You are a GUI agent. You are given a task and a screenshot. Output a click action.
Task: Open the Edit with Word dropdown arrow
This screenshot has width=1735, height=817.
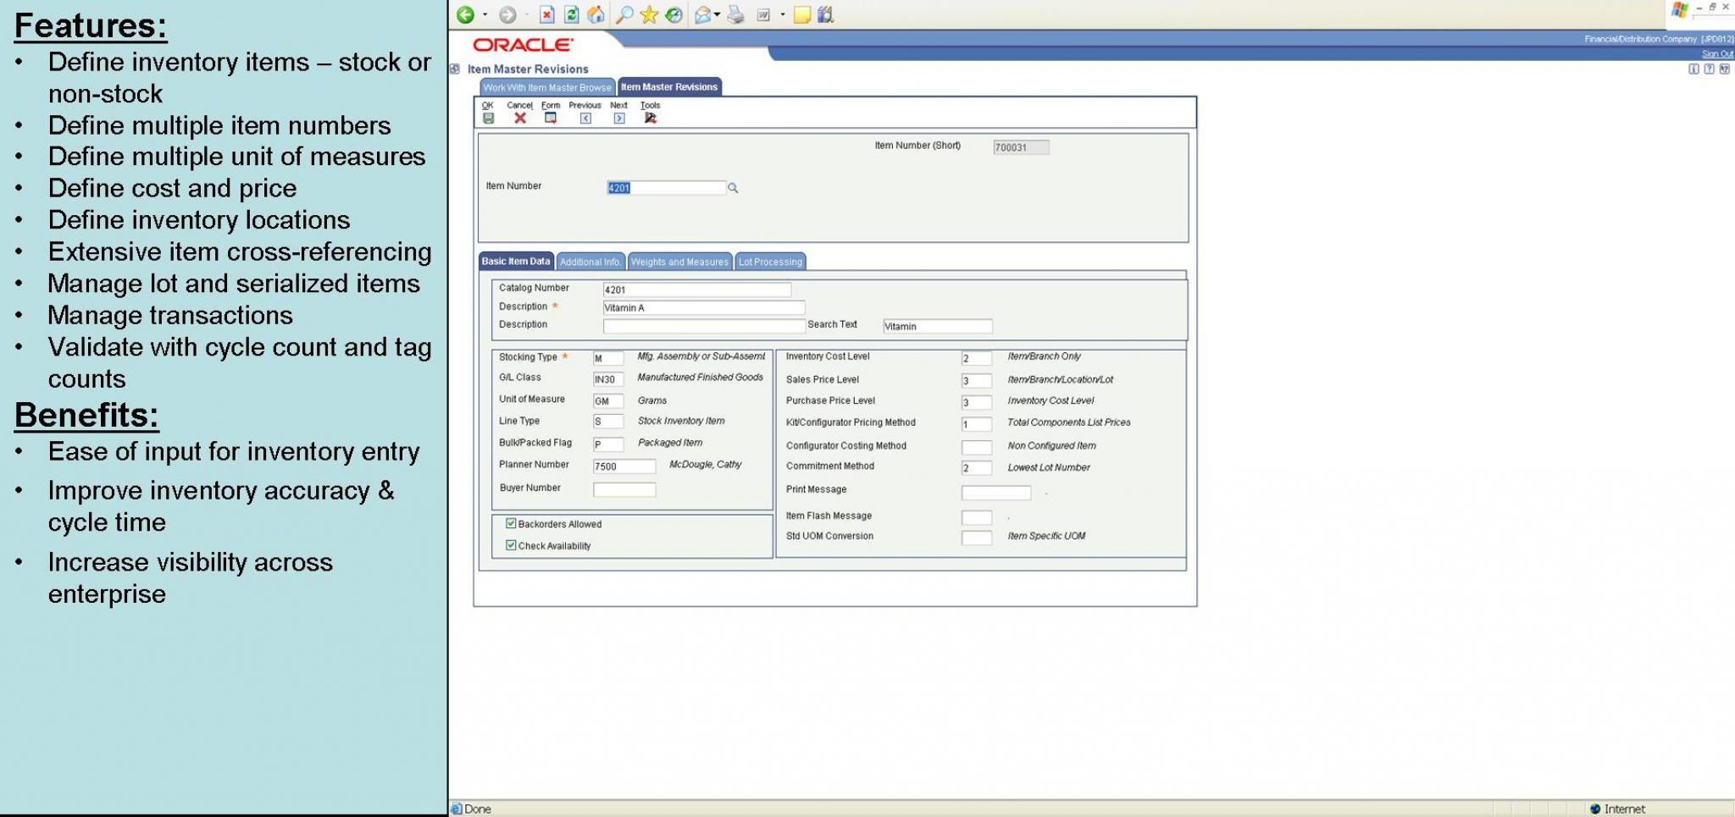click(782, 14)
